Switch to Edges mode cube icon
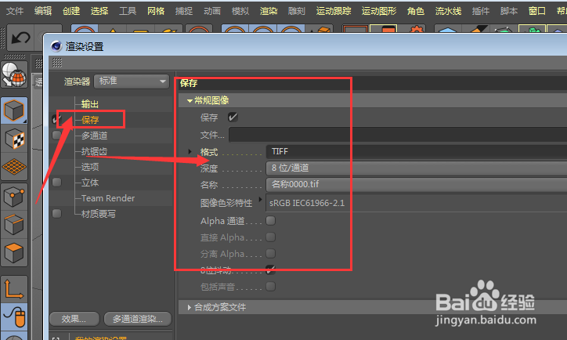The image size is (567, 340). 14,225
